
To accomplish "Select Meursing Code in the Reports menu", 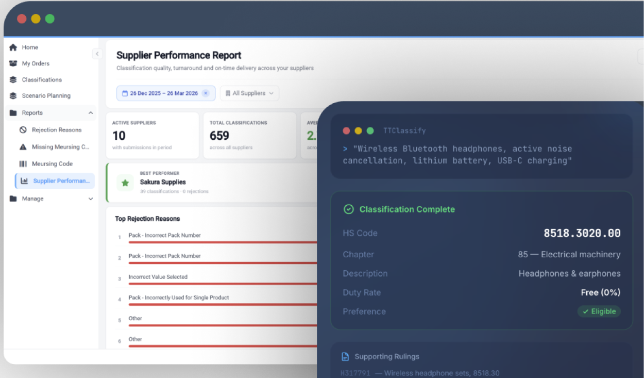I will click(x=52, y=164).
